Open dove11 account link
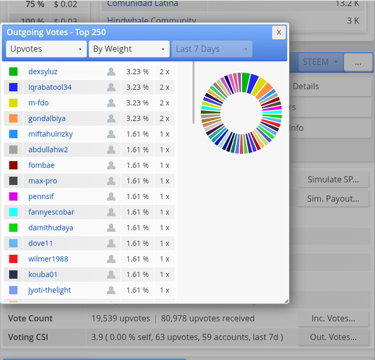 tap(40, 244)
